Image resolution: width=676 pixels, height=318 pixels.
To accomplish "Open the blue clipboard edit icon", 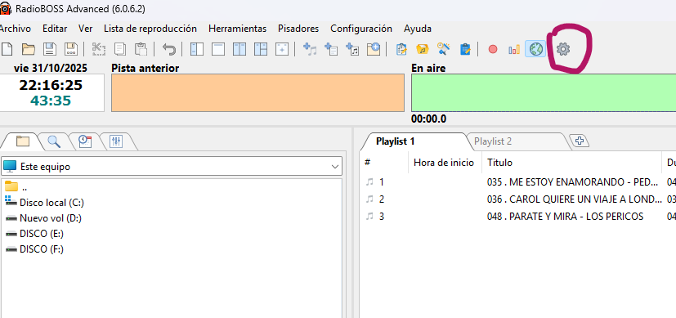I will point(465,49).
